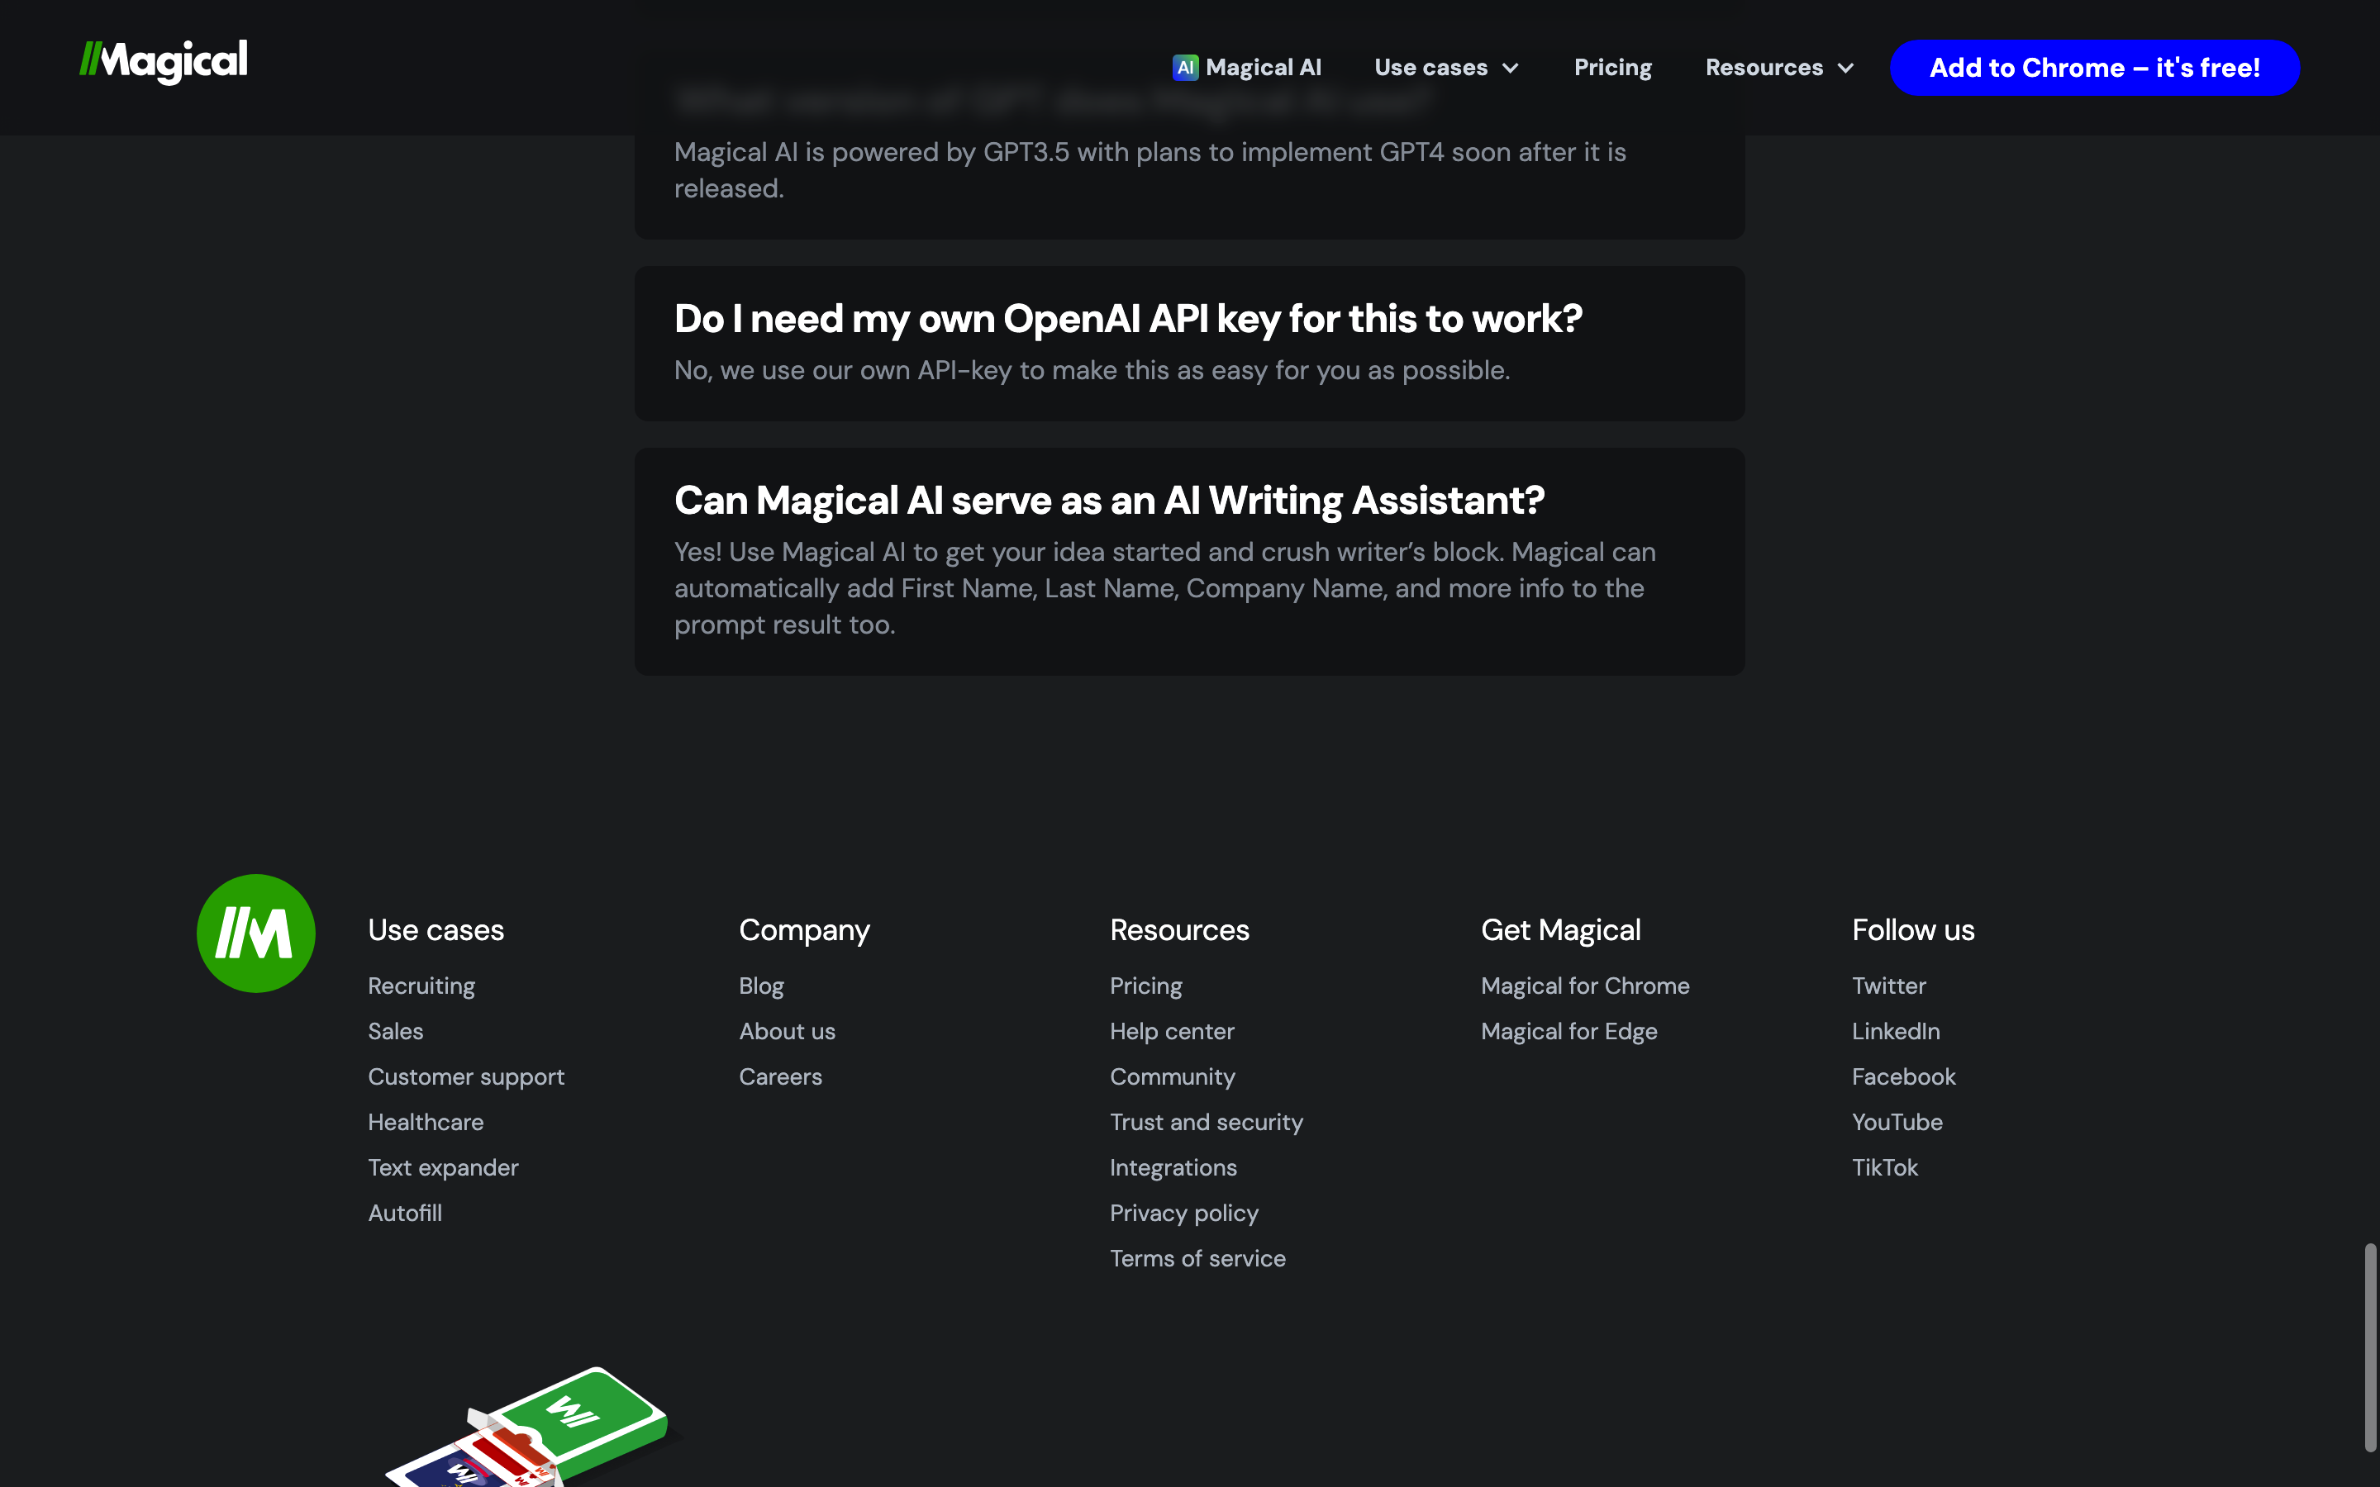2380x1487 pixels.
Task: Click the Magical logo in header
Action: point(164,62)
